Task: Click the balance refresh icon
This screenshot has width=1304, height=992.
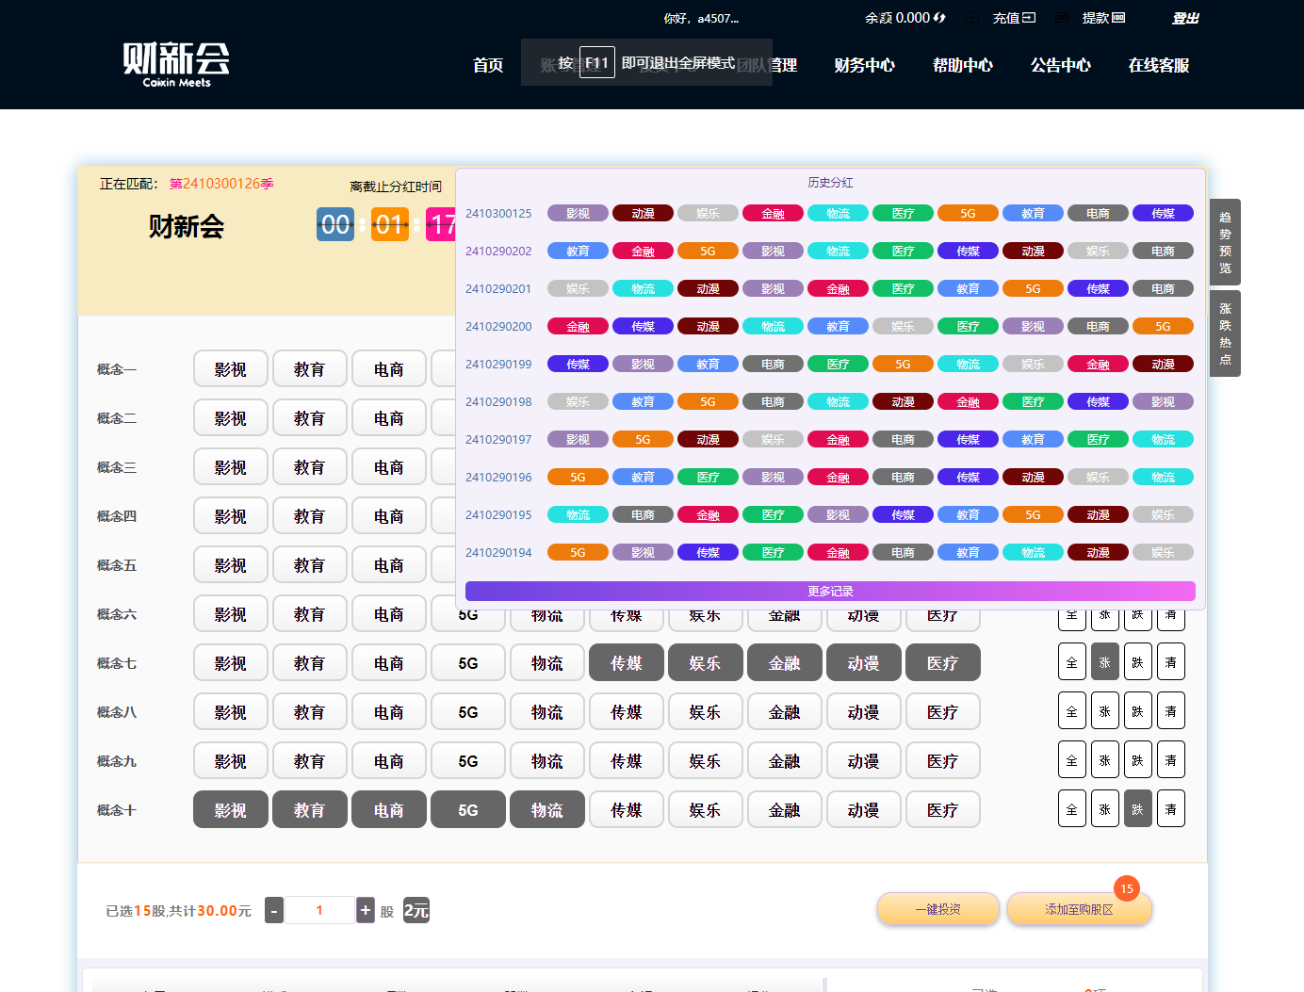Action: [x=939, y=18]
